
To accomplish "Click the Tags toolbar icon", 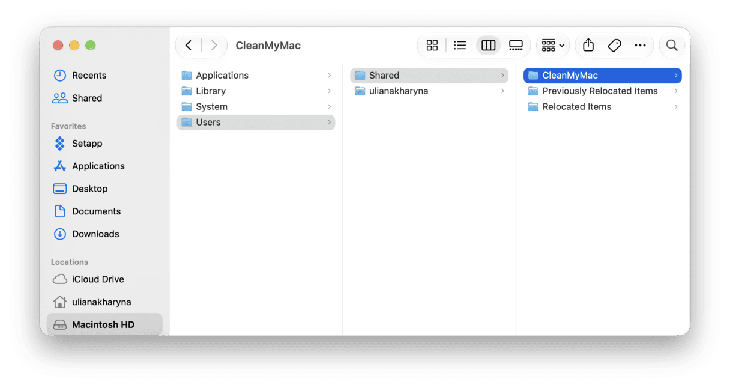I will tap(614, 46).
